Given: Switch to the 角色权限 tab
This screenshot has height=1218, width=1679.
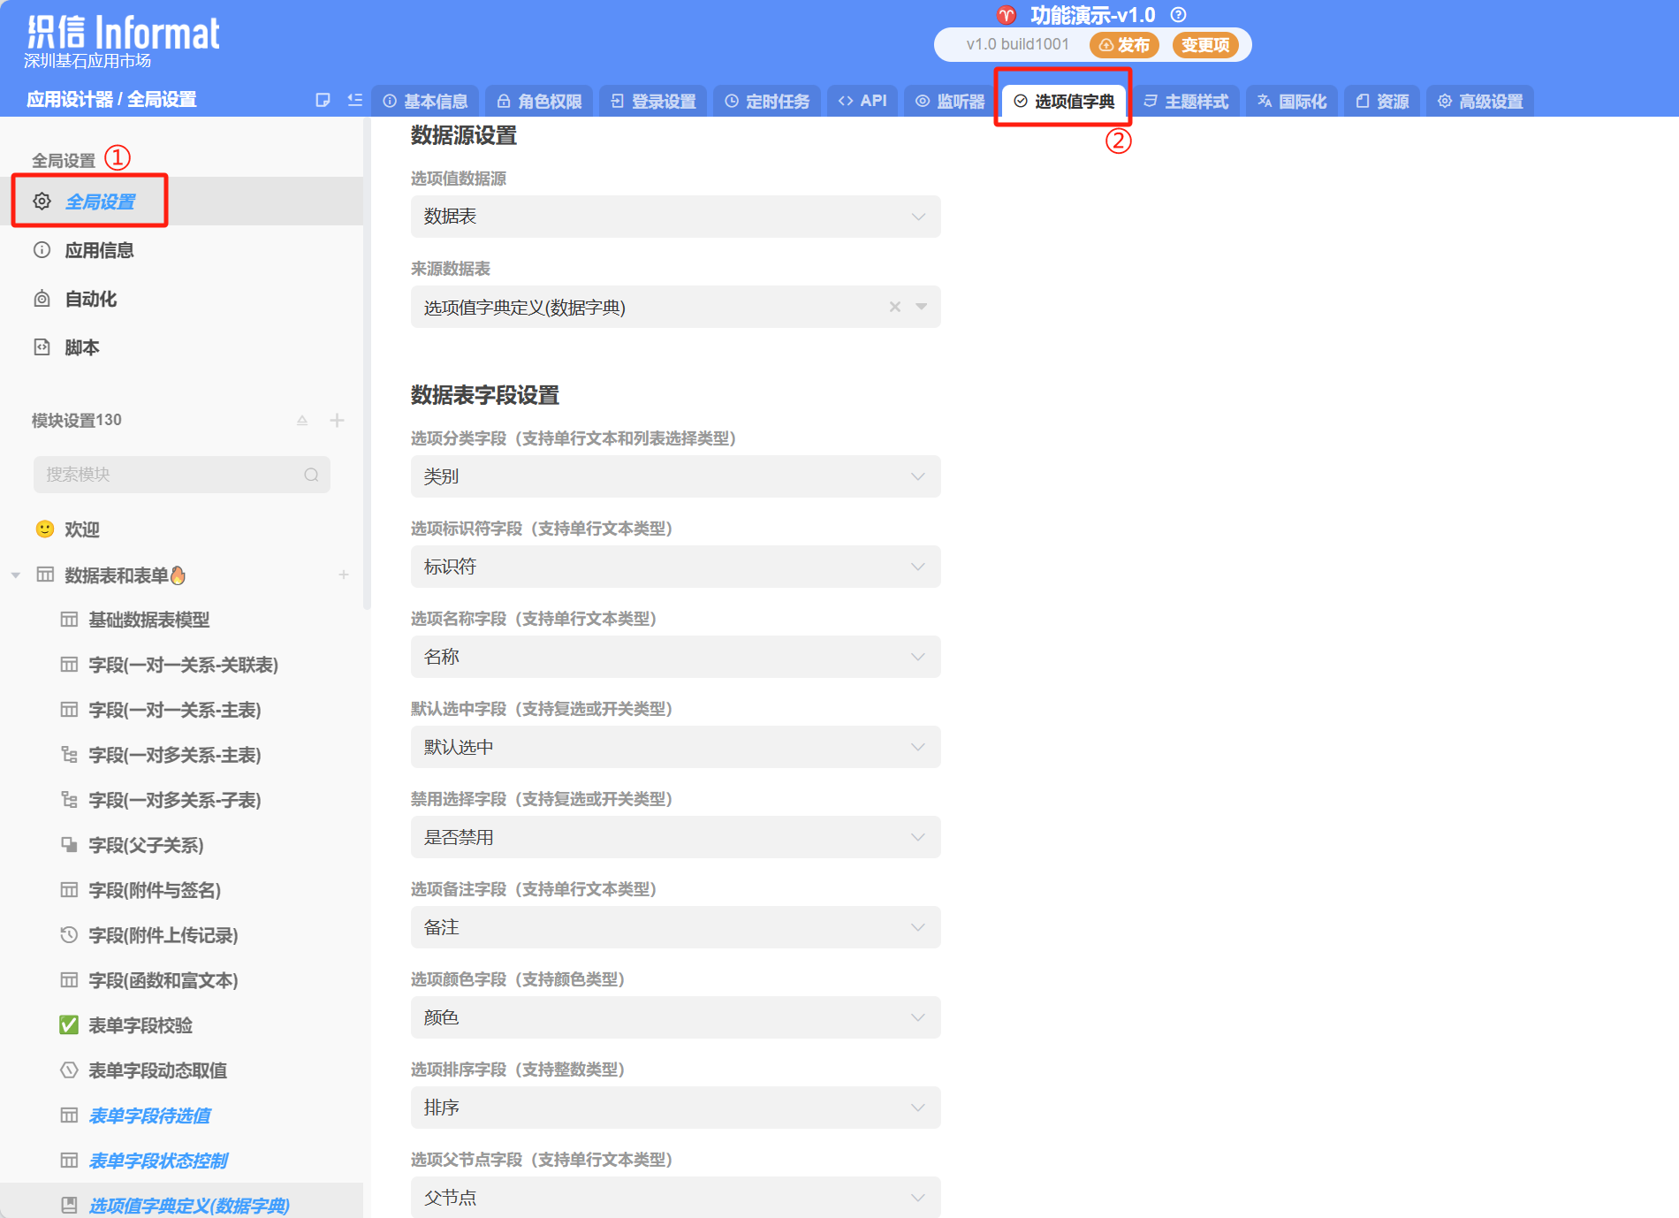Looking at the screenshot, I should [539, 102].
